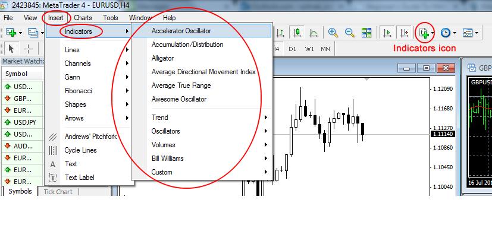Restore the EURUSD chart window
This screenshot has height=228, width=492.
[426, 68]
